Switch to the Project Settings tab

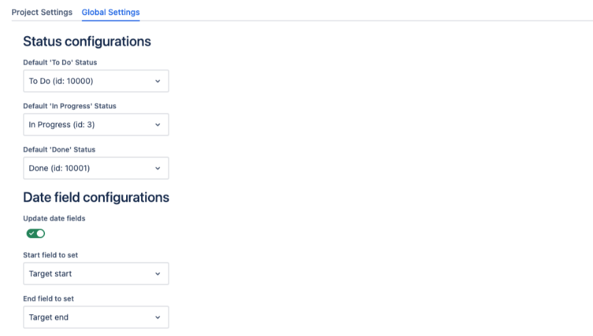tap(42, 12)
